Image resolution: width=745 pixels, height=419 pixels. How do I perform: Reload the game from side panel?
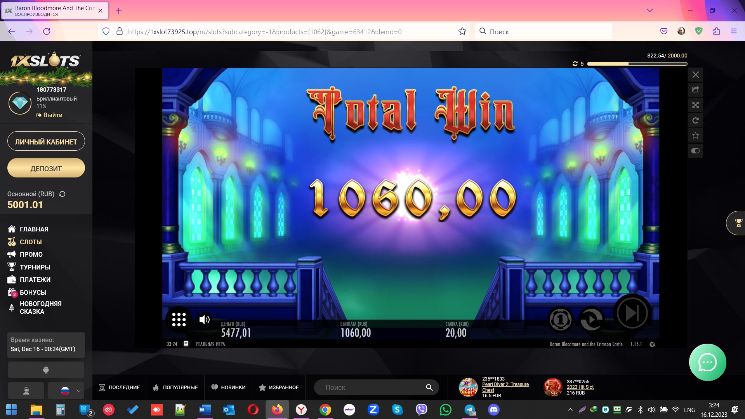(695, 120)
